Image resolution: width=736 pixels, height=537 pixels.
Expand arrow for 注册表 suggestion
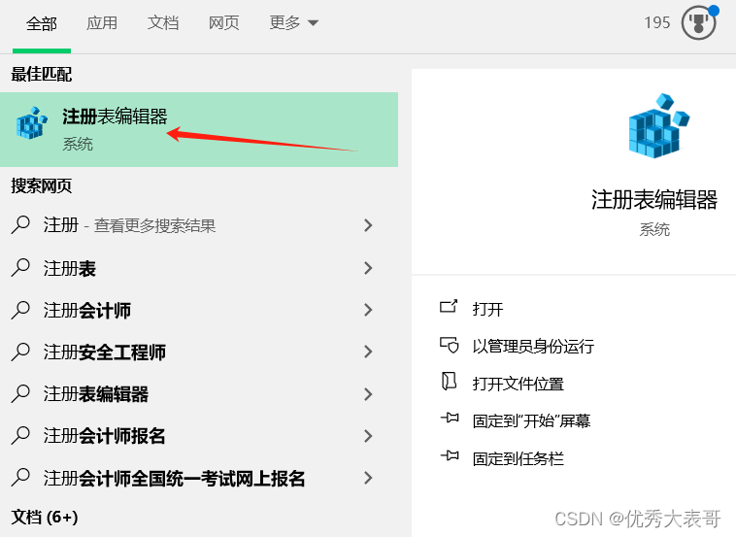(x=368, y=268)
